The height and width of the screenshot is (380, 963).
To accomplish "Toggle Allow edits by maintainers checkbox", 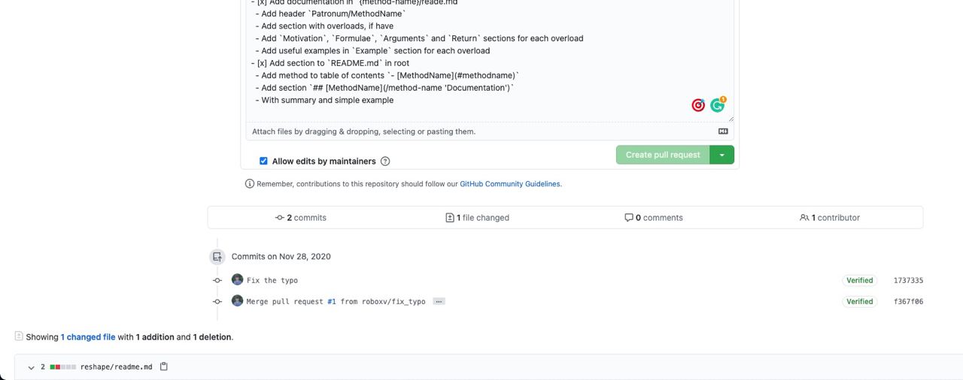I will (x=263, y=161).
